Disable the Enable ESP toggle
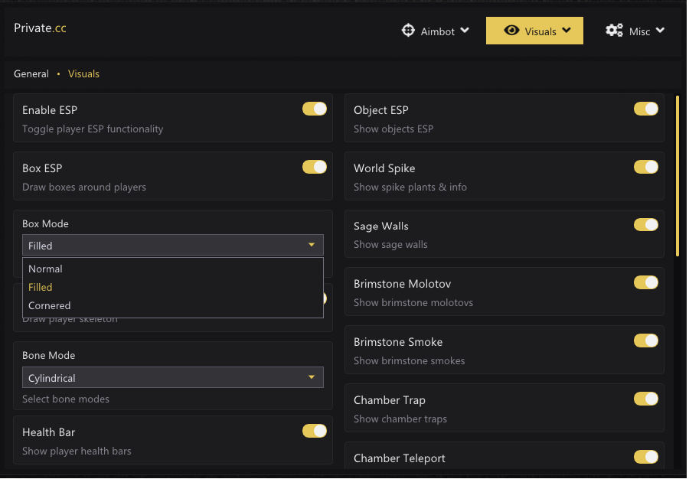689x479 pixels. (x=315, y=109)
